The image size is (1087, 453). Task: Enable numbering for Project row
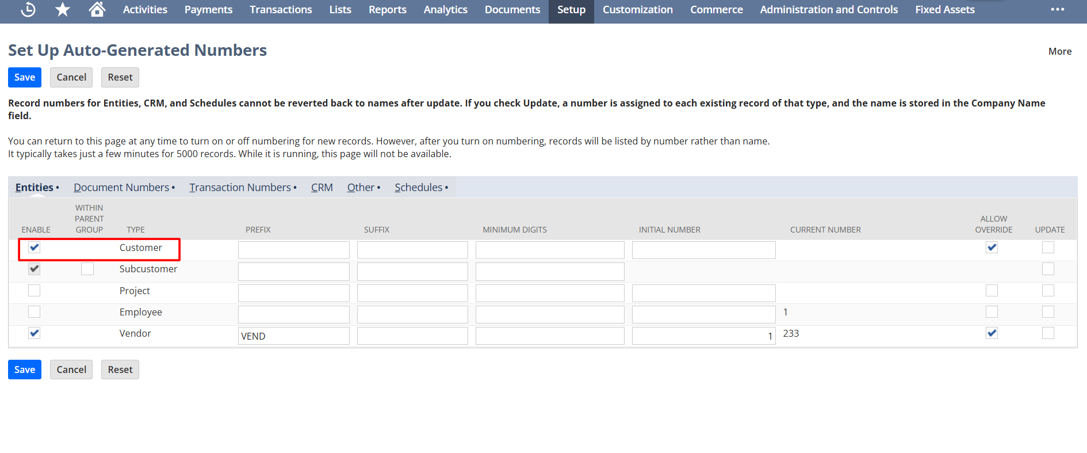[35, 291]
